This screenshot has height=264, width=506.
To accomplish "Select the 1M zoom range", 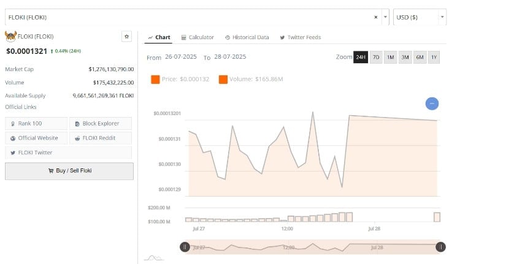I will pyautogui.click(x=391, y=57).
